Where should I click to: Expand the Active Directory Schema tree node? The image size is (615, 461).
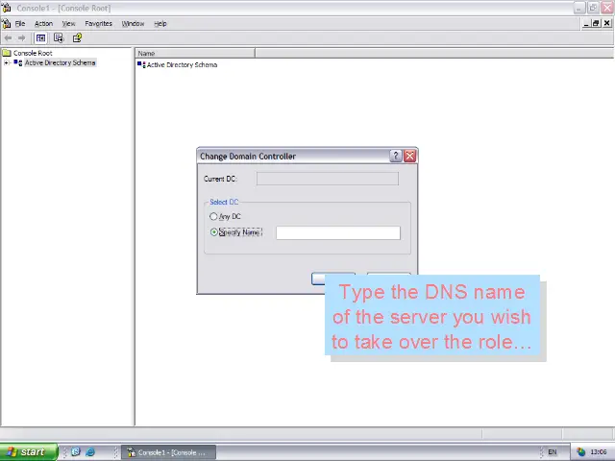tap(7, 63)
